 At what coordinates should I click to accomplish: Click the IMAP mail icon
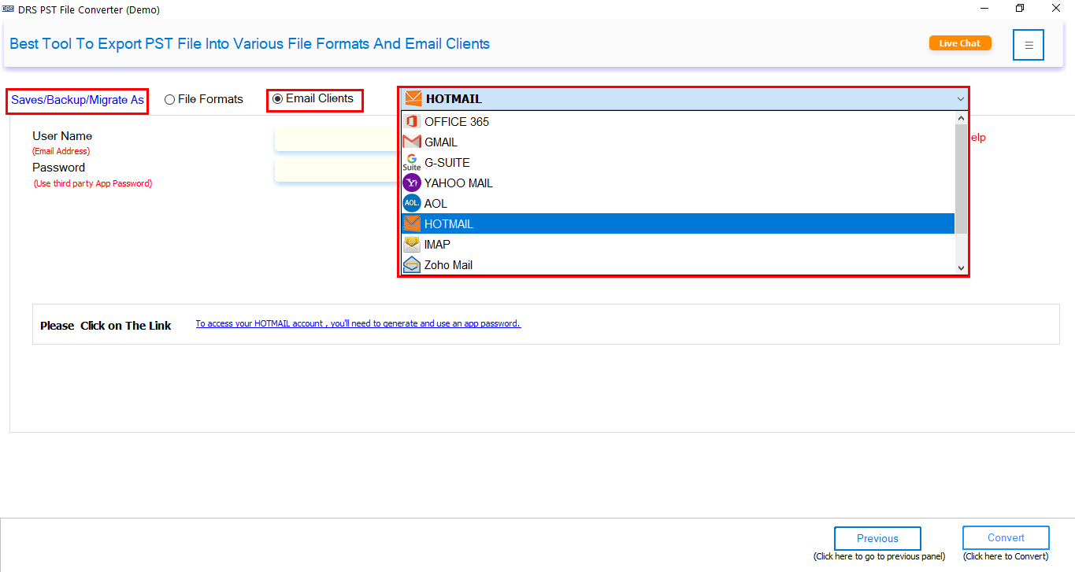click(x=411, y=244)
